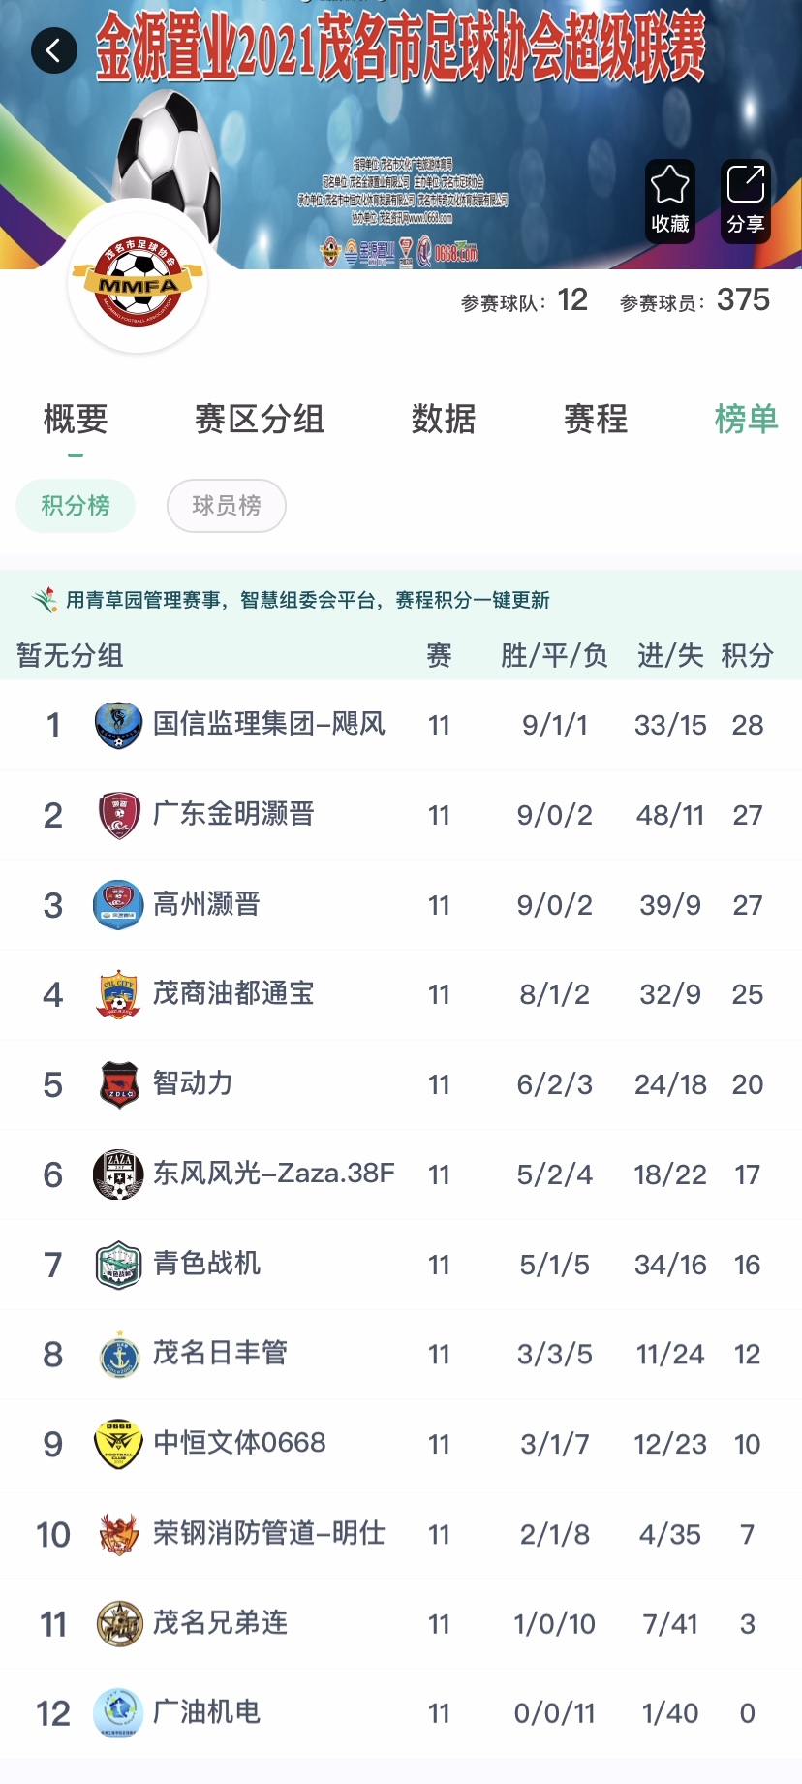This screenshot has height=1784, width=802.
Task: Tap the back arrow icon
Action: 54,50
